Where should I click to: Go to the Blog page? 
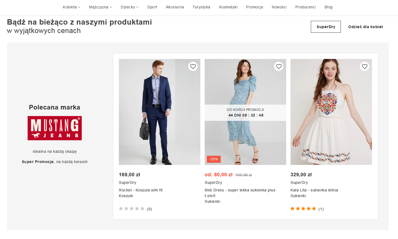328,7
